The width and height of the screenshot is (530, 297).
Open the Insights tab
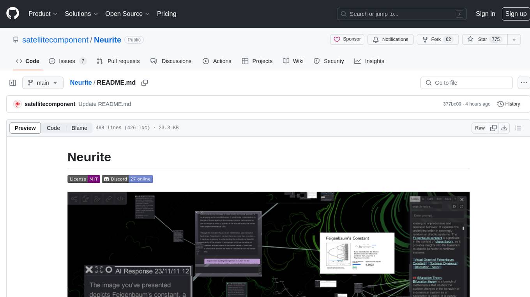point(369,61)
